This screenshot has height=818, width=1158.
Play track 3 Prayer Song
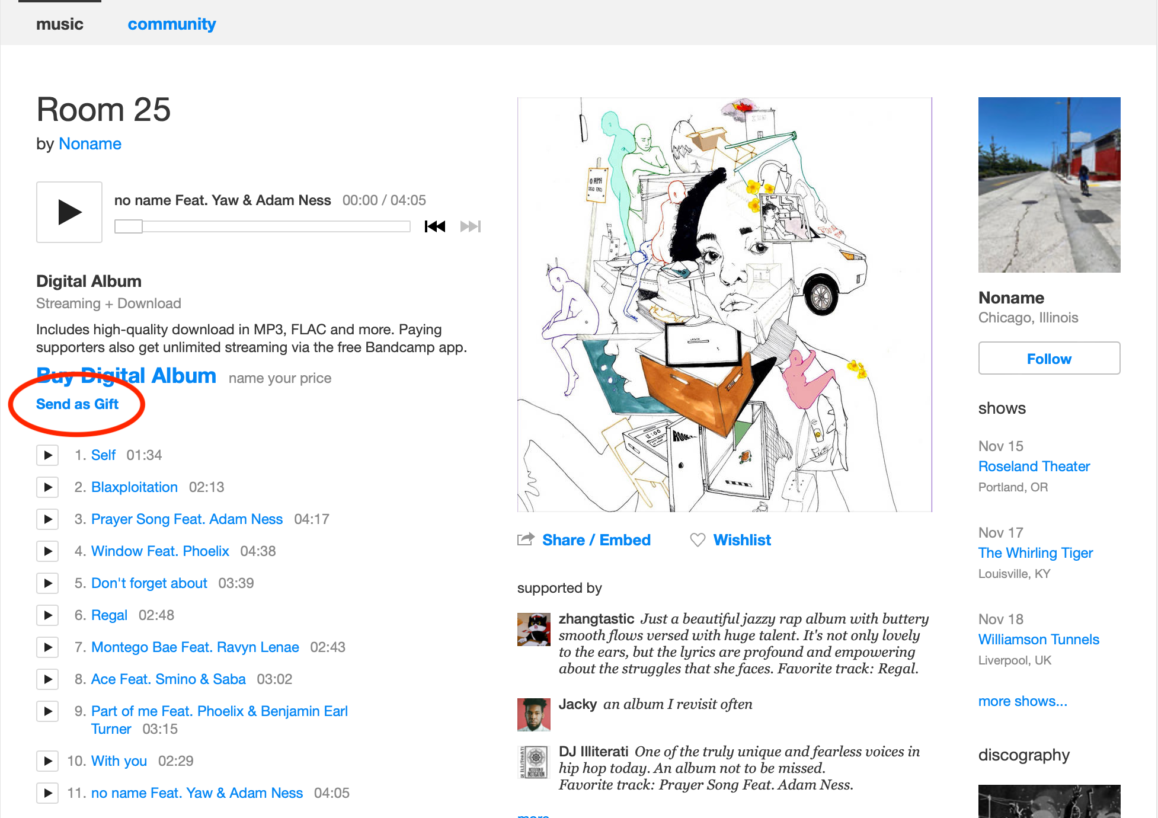pyautogui.click(x=48, y=519)
